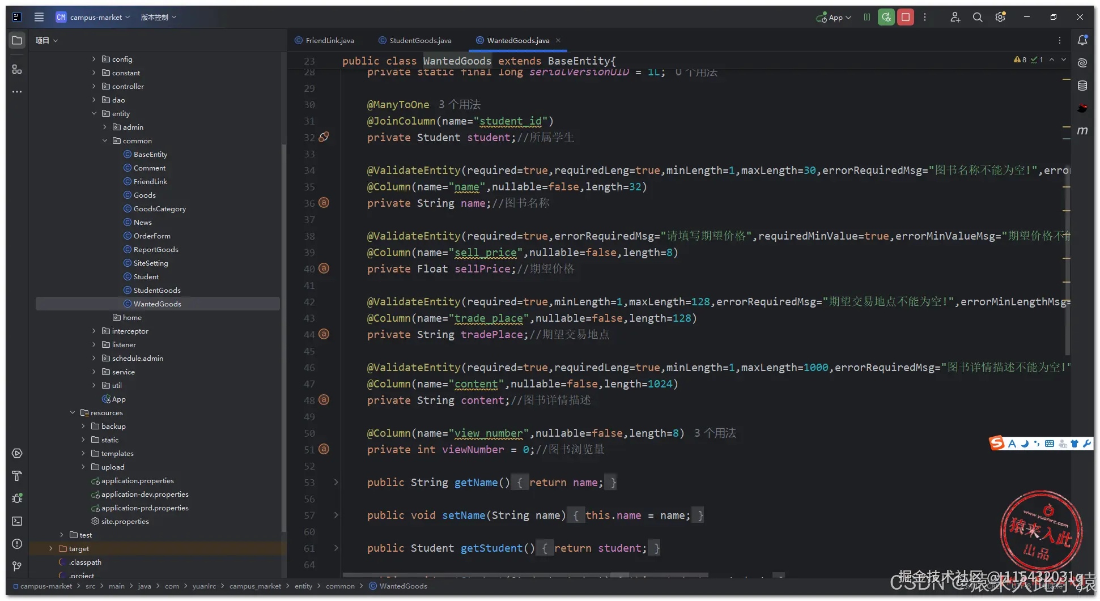Image resolution: width=1100 pixels, height=601 pixels.
Task: Click the green rerun-debug button
Action: [886, 17]
